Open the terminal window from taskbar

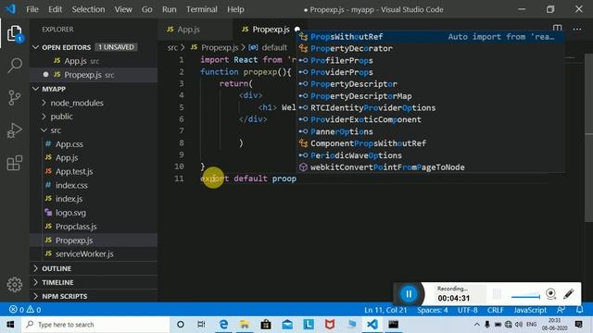click(393, 325)
